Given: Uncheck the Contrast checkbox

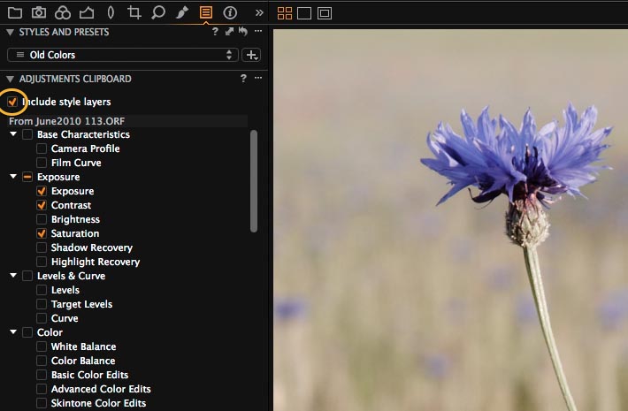Looking at the screenshot, I should tap(42, 205).
